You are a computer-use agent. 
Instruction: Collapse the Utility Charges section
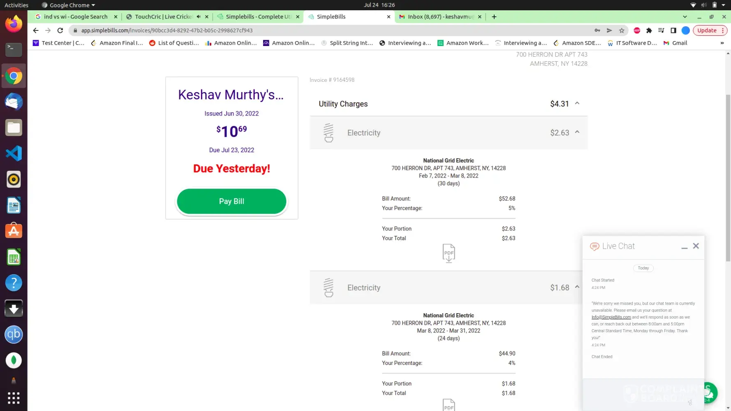pos(577,104)
